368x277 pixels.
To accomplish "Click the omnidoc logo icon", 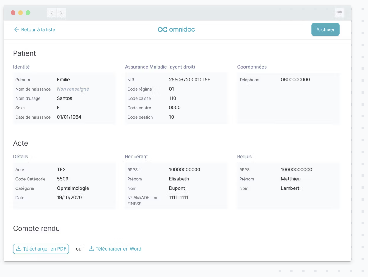I will coord(162,29).
